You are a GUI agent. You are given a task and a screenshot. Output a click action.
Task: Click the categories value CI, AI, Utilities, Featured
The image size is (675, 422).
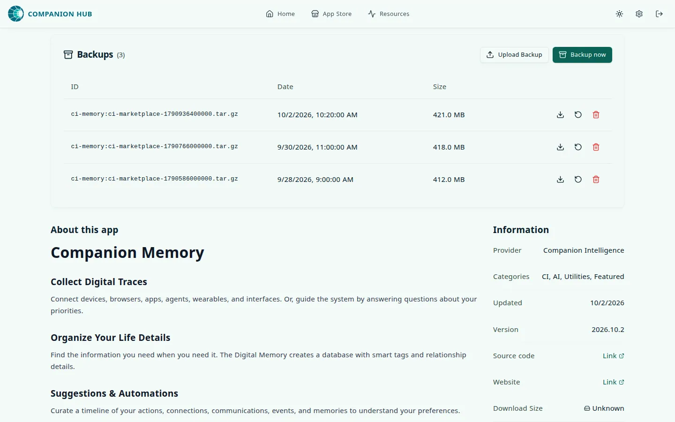(583, 277)
